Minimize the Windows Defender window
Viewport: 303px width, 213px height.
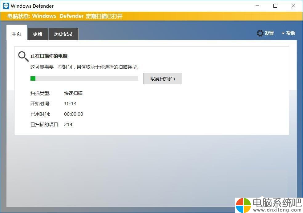257,6
